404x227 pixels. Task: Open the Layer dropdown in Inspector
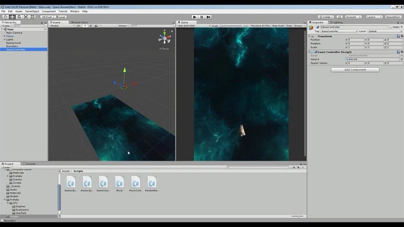(385, 31)
